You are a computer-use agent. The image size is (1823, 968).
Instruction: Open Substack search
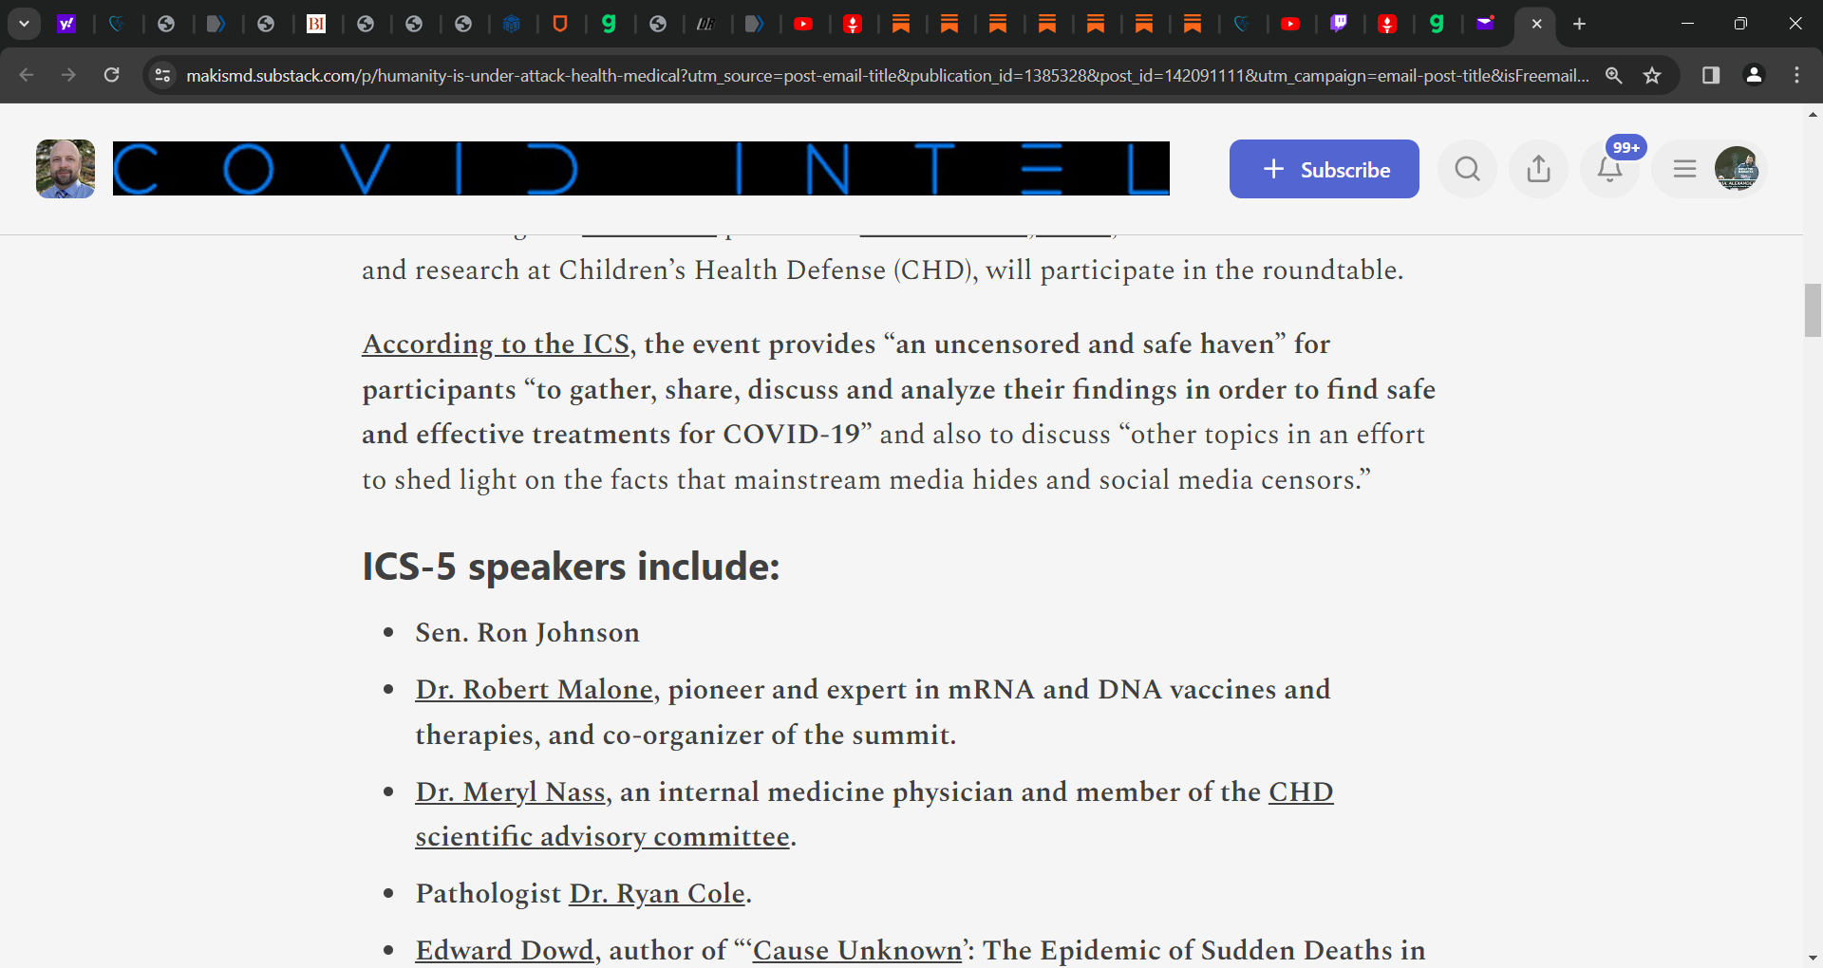pyautogui.click(x=1468, y=169)
